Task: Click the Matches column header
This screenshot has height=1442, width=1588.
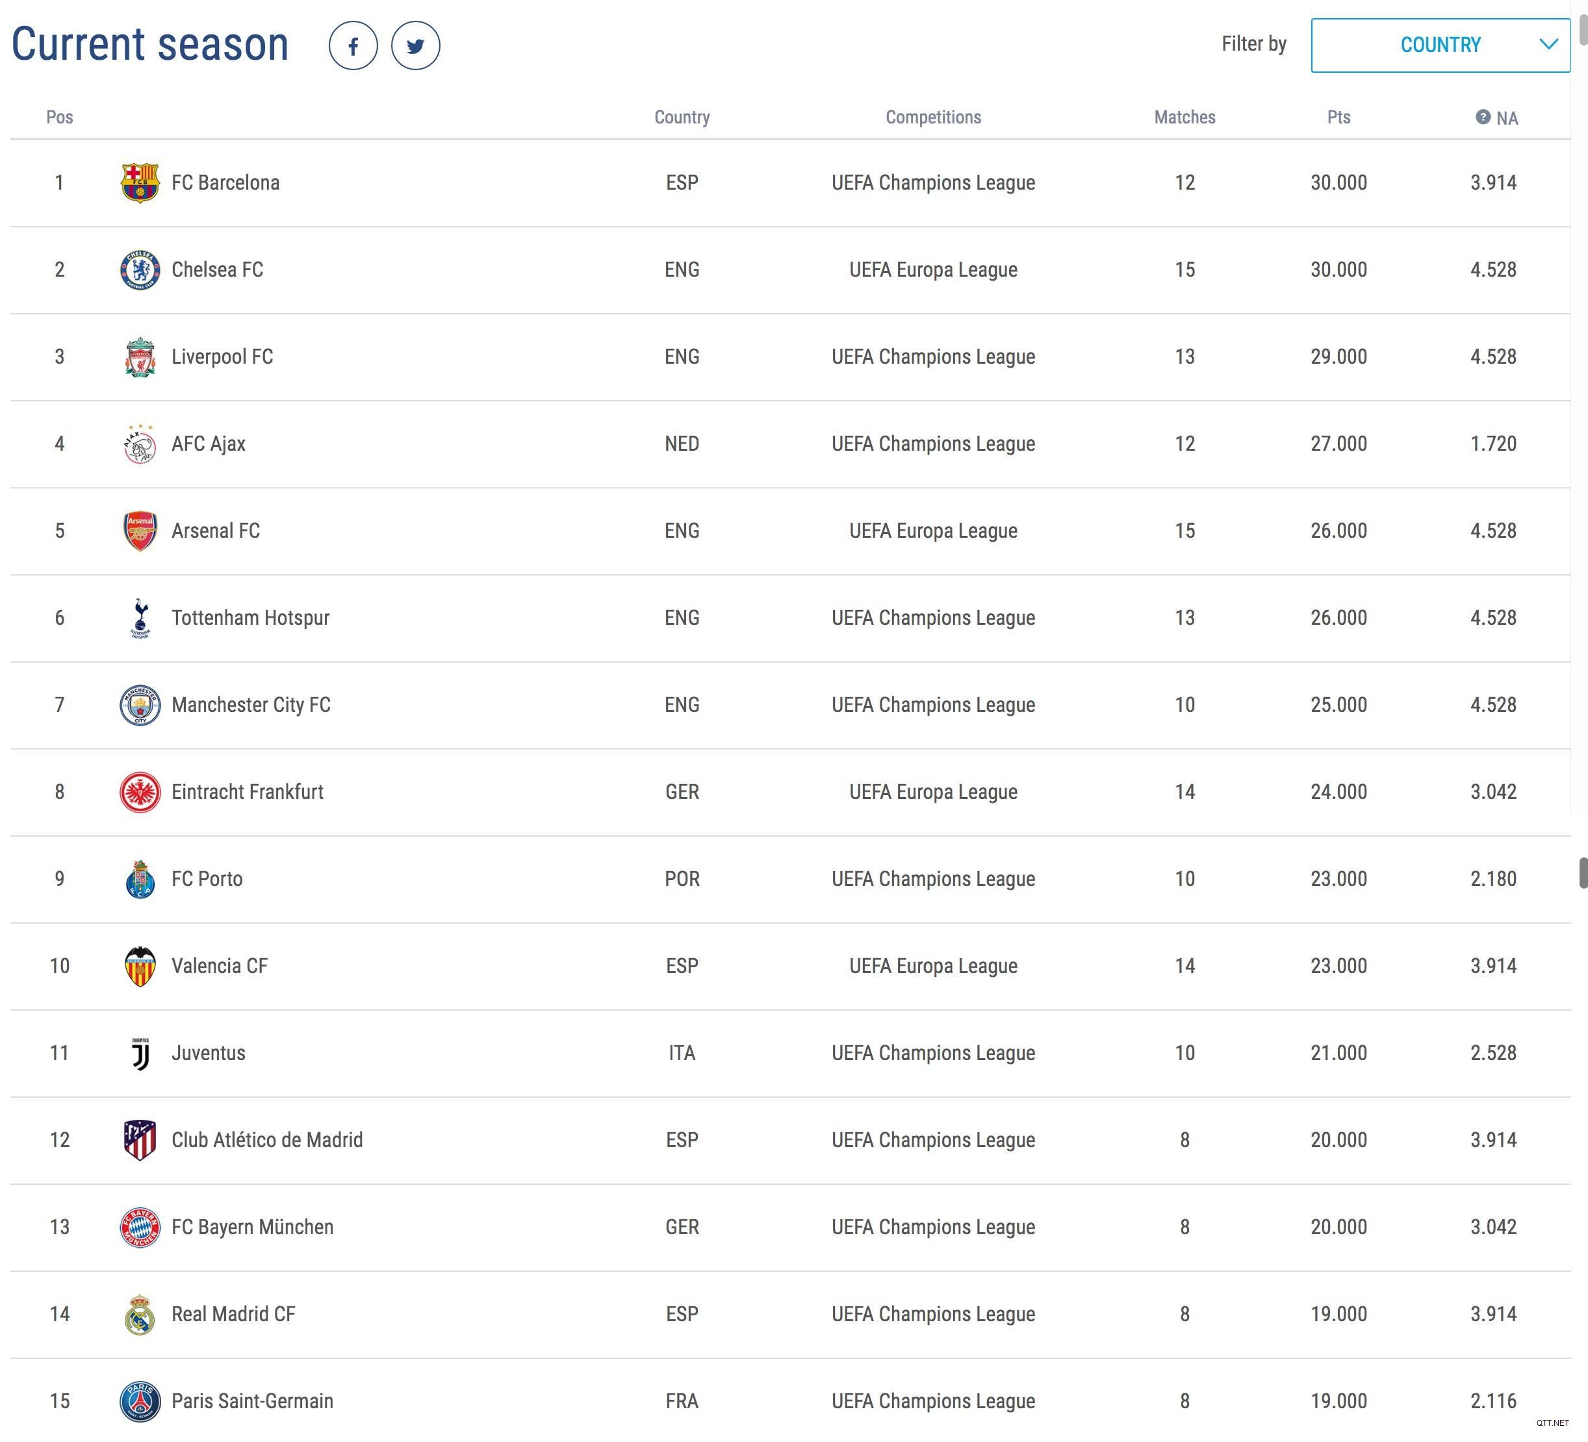Action: tap(1185, 118)
